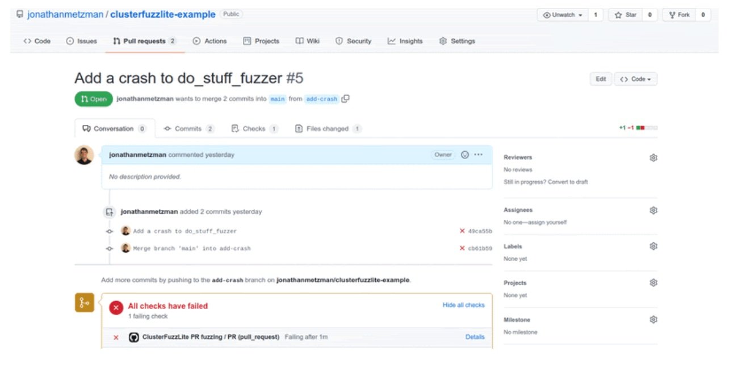Open Details for ClusterFuzzLite PR fuzzing
The width and height of the screenshot is (729, 368).
coord(475,337)
